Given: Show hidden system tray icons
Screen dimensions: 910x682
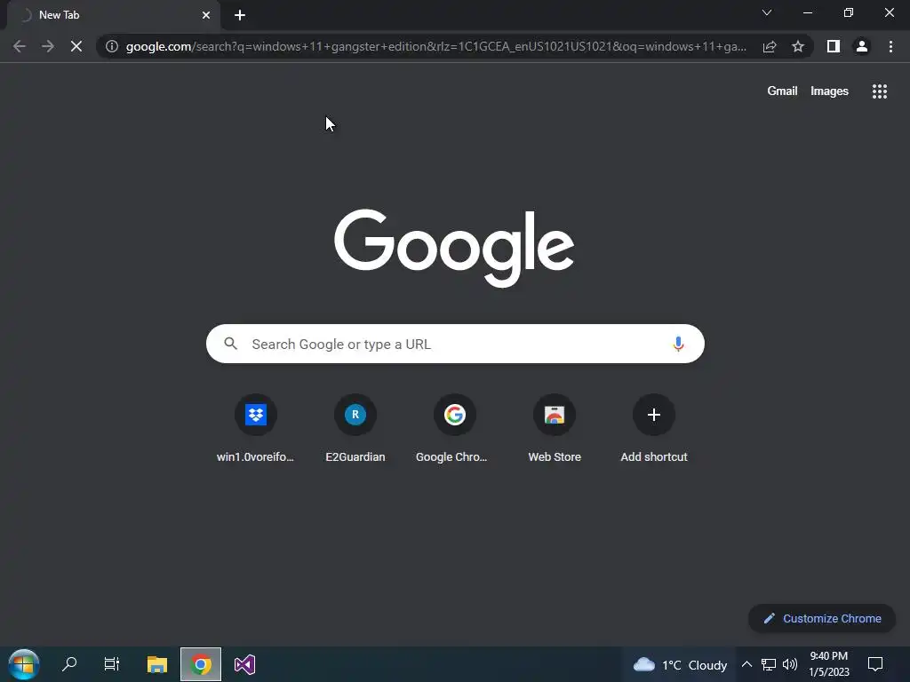Looking at the screenshot, I should [x=746, y=664].
